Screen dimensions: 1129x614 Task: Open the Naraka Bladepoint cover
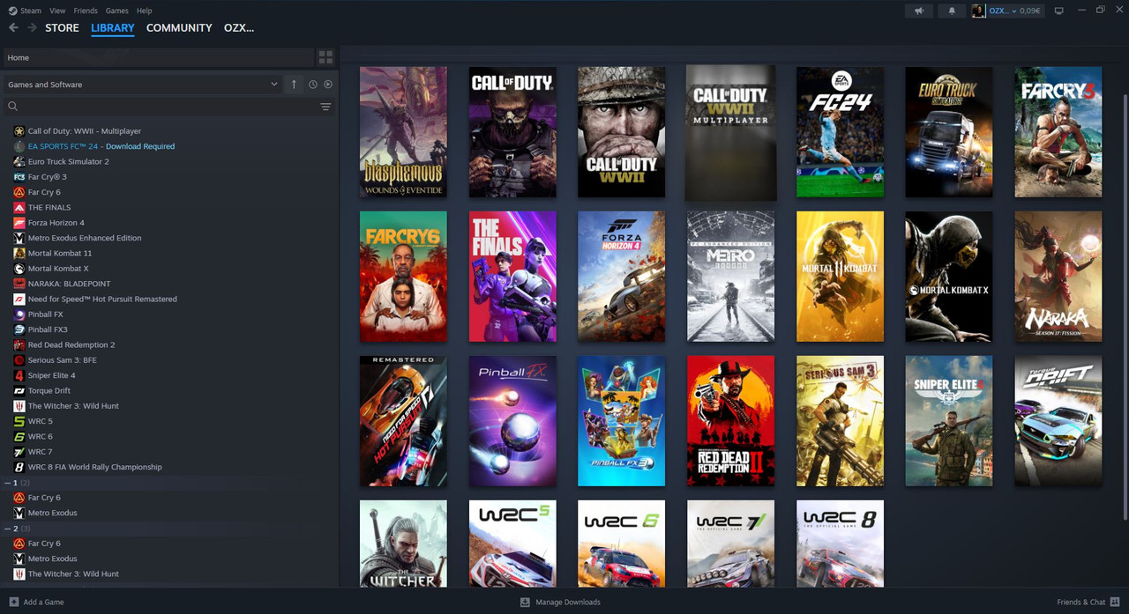[1058, 277]
